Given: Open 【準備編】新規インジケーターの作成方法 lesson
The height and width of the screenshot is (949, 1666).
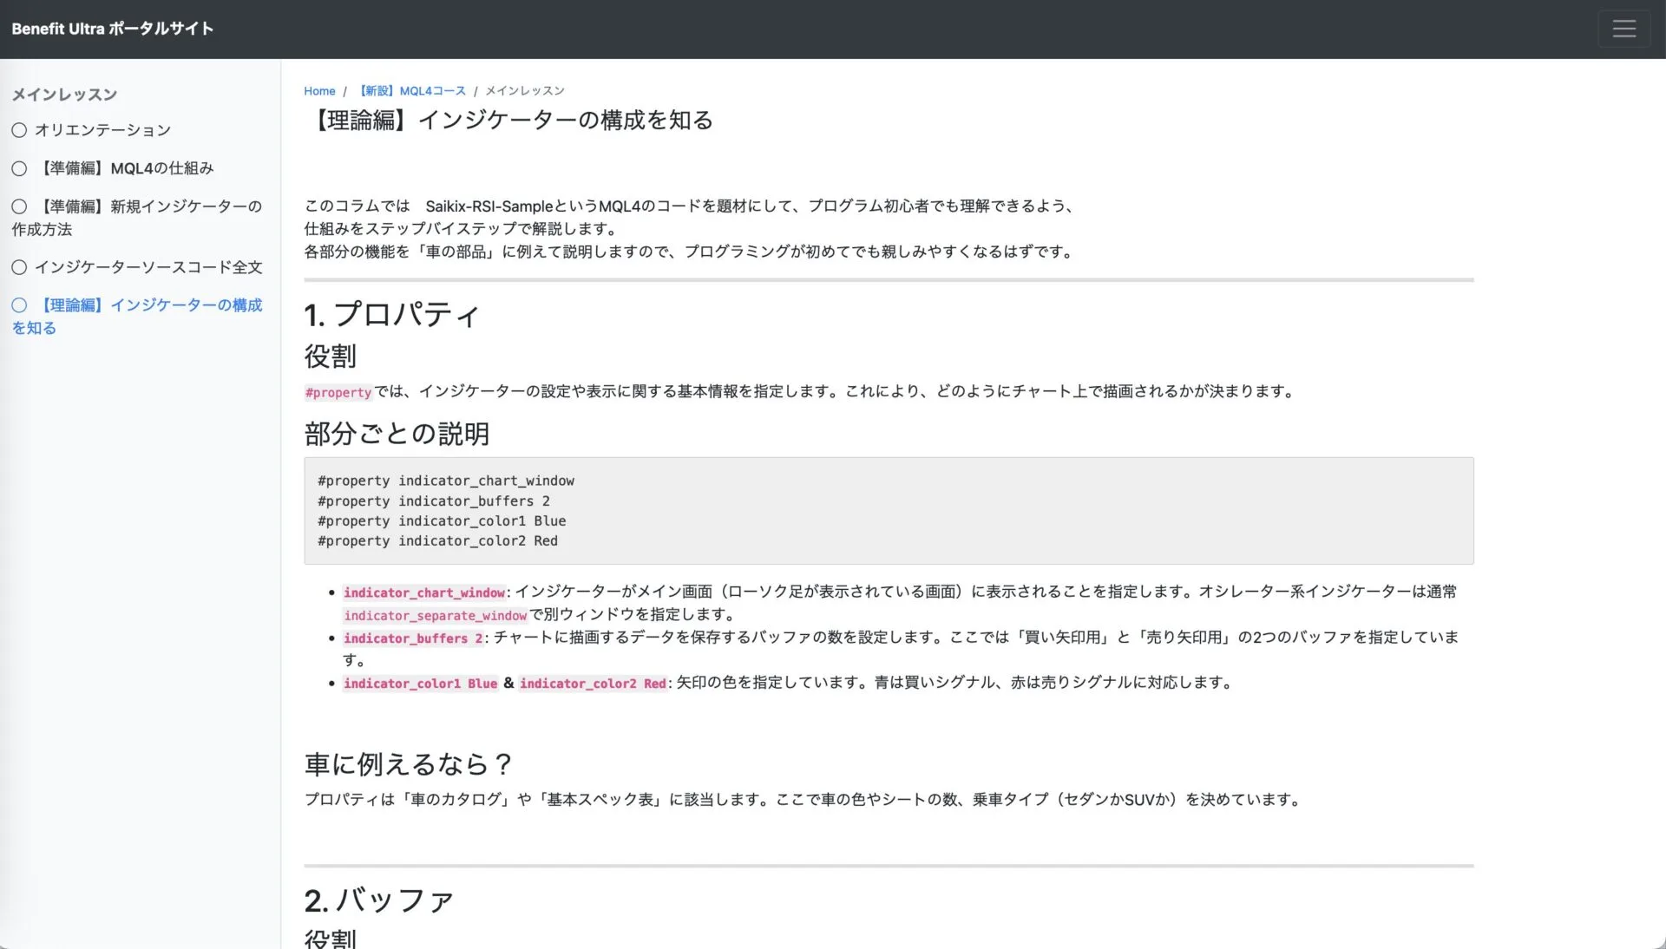Looking at the screenshot, I should [x=149, y=206].
